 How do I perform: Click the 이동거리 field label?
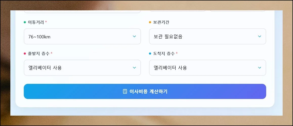pos(36,22)
